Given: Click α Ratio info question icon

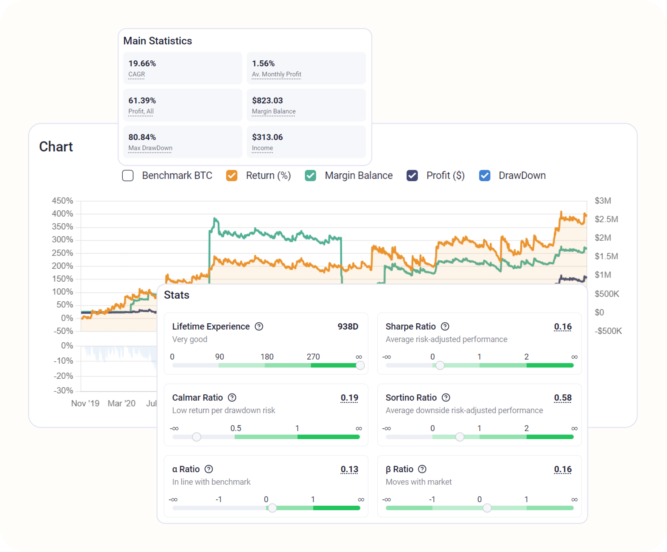Looking at the screenshot, I should click(209, 469).
